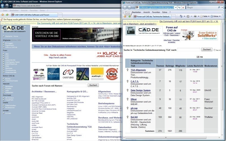Expand the toolbar overflow chevron in Foren window
This screenshot has height=141, width=226.
pos(222,15)
